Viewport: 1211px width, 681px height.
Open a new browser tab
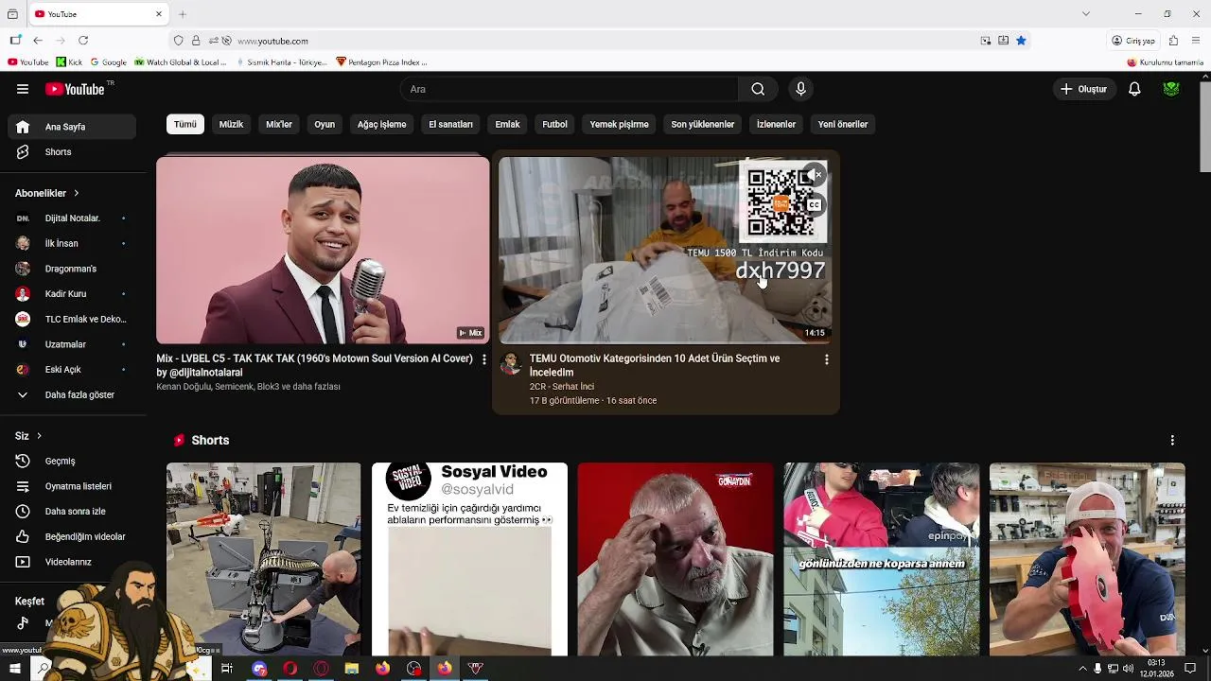point(183,14)
